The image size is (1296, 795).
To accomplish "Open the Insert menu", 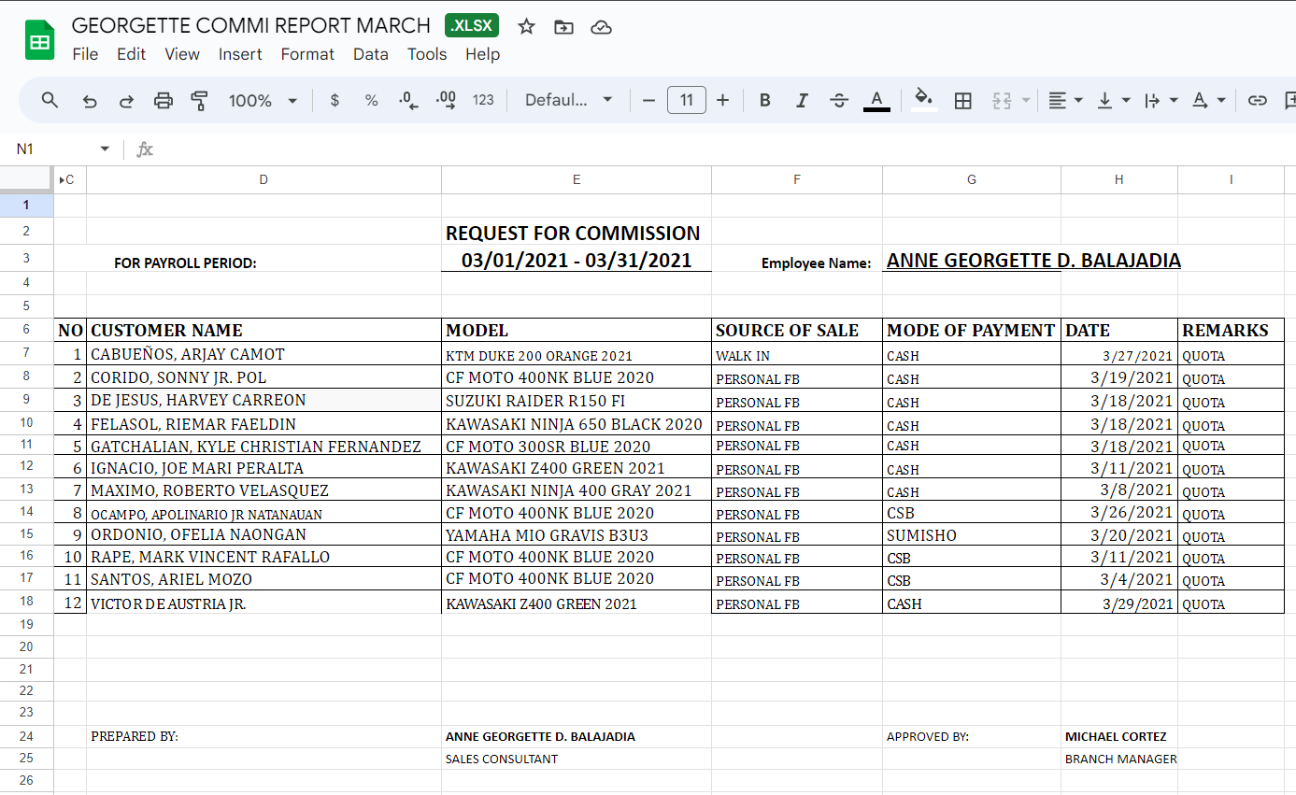I will 240,54.
